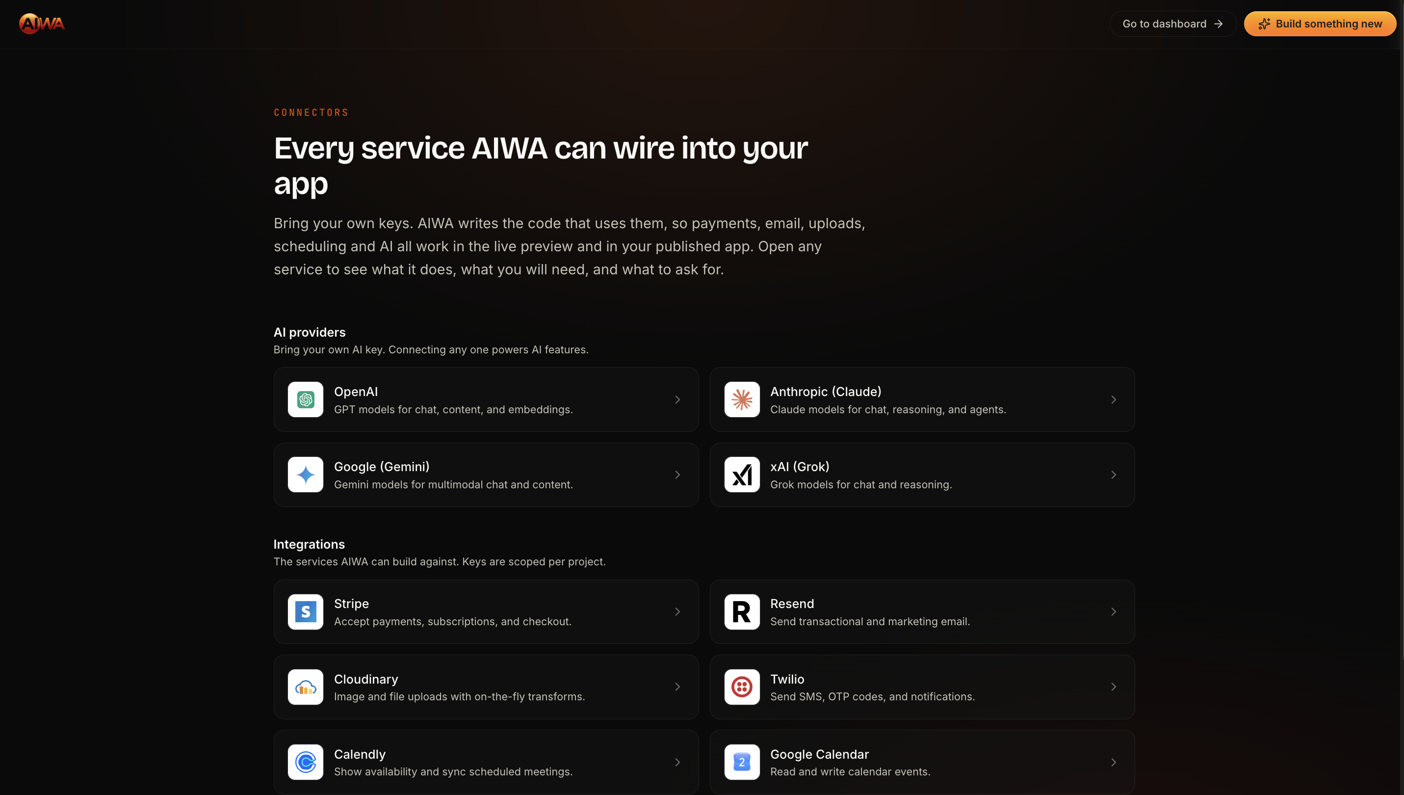Click the Anthropic Claude starburst icon
Viewport: 1404px width, 795px height.
(742, 399)
